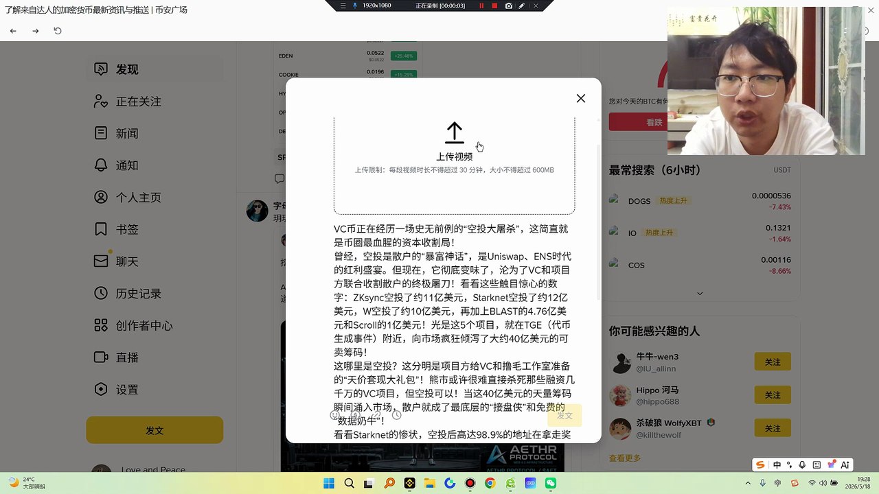Screen dimensions: 879x494
Task: Open the 发现 (Discover) section
Action: coord(155,69)
